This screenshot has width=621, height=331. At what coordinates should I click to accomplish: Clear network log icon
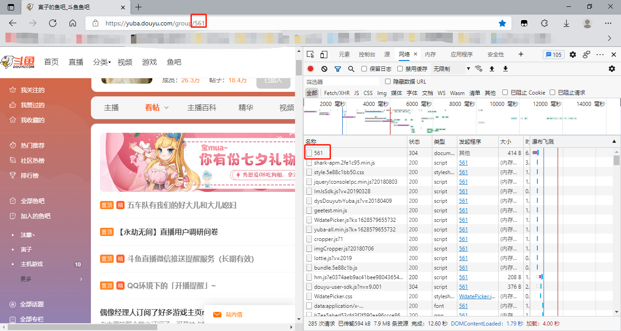click(324, 69)
